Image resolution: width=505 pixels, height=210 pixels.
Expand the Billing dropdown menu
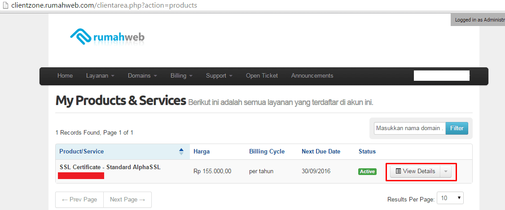pos(182,76)
